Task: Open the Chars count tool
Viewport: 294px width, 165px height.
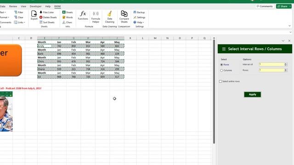Action: [67, 22]
